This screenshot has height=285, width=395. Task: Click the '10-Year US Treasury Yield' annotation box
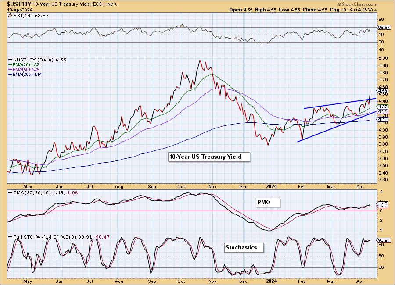point(209,157)
